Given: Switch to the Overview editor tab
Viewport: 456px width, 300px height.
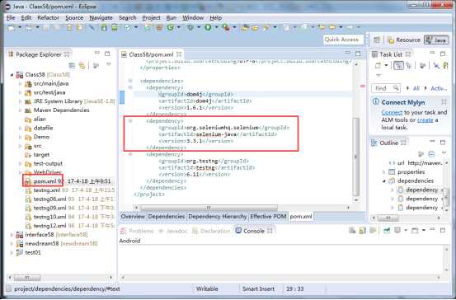Looking at the screenshot, I should (133, 217).
